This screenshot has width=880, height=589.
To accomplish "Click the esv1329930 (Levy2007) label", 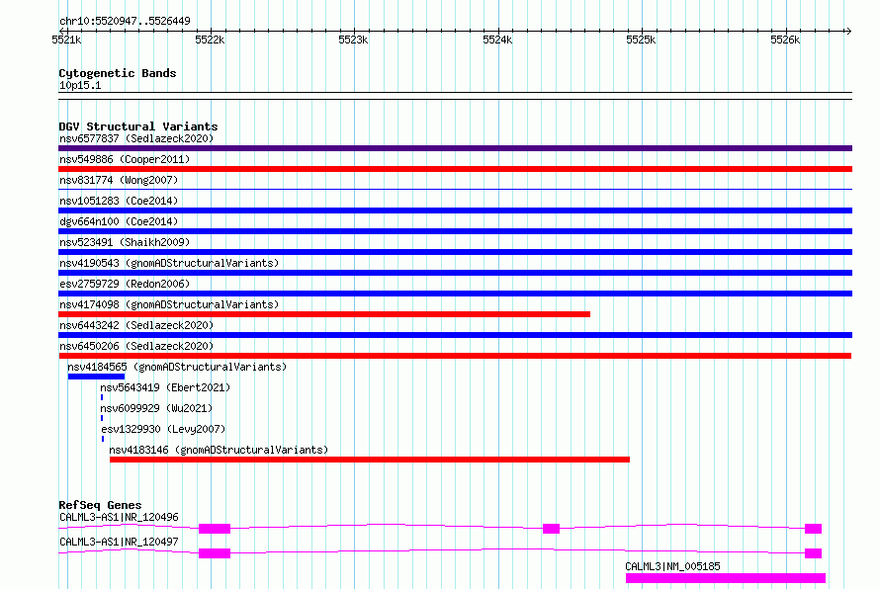I will [x=163, y=429].
